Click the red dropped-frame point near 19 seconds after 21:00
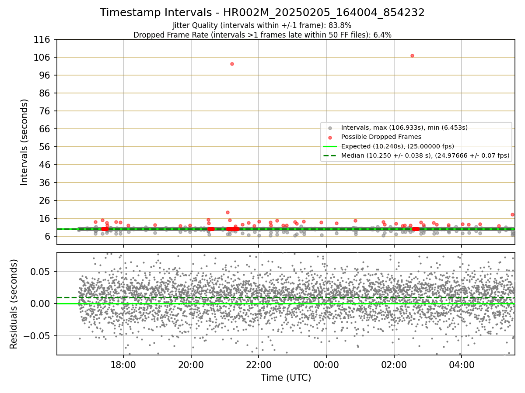The image size is (525, 393). coord(227,212)
